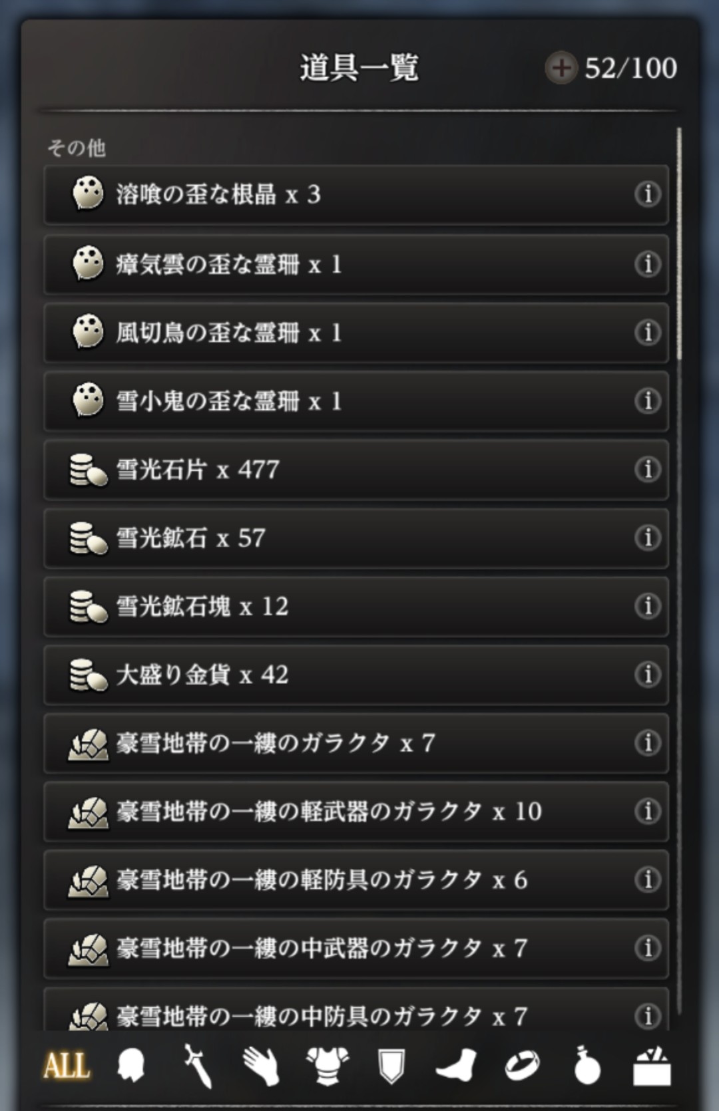The width and height of the screenshot is (719, 1111).
Task: Filter items by shield icon
Action: click(391, 1066)
